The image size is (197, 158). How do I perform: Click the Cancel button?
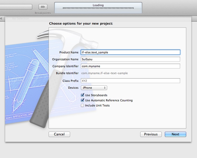point(59,134)
